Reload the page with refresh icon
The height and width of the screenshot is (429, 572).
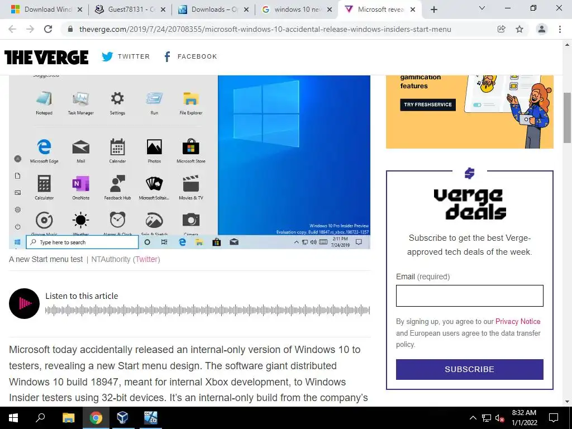(48, 29)
